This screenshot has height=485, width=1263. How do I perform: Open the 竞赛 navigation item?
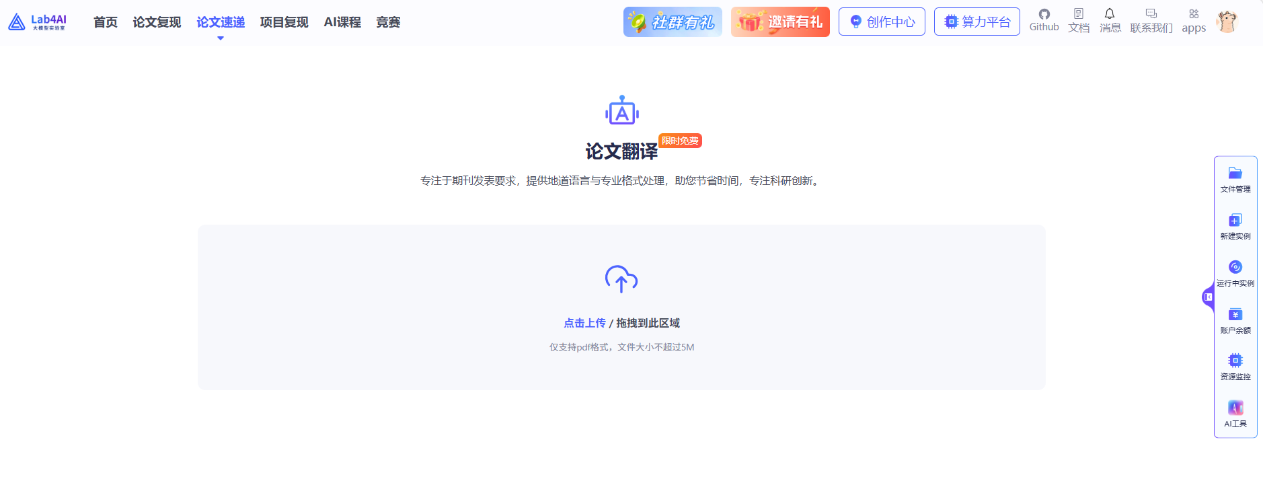[388, 22]
